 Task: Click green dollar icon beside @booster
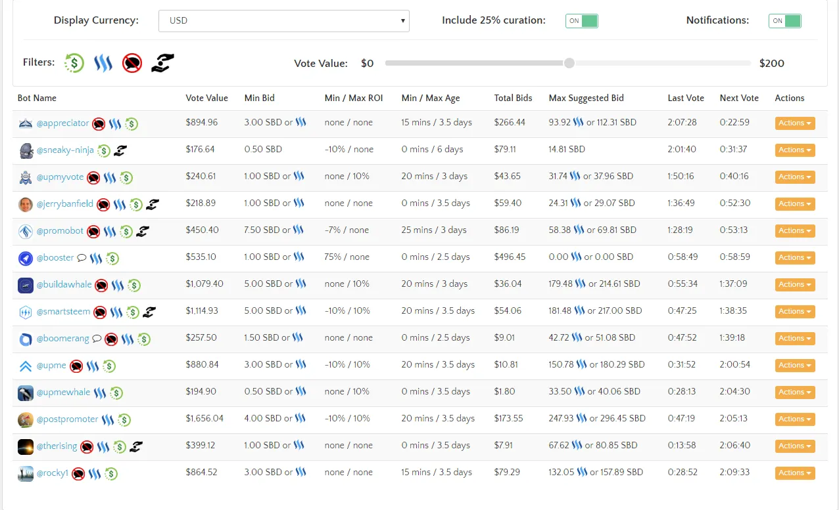[112, 258]
